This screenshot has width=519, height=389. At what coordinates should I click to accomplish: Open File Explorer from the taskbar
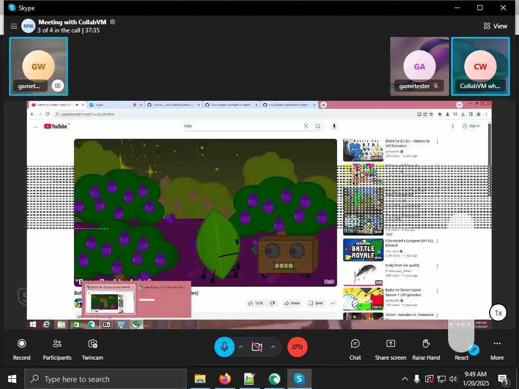click(200, 379)
